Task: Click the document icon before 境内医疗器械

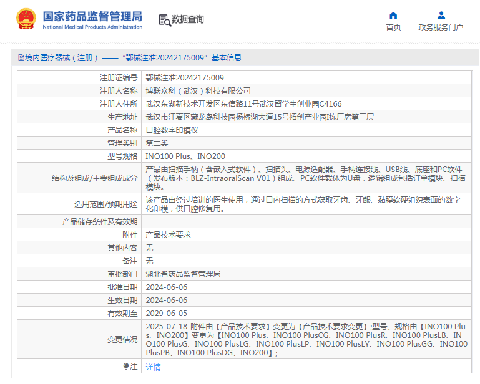Action: click(x=21, y=57)
